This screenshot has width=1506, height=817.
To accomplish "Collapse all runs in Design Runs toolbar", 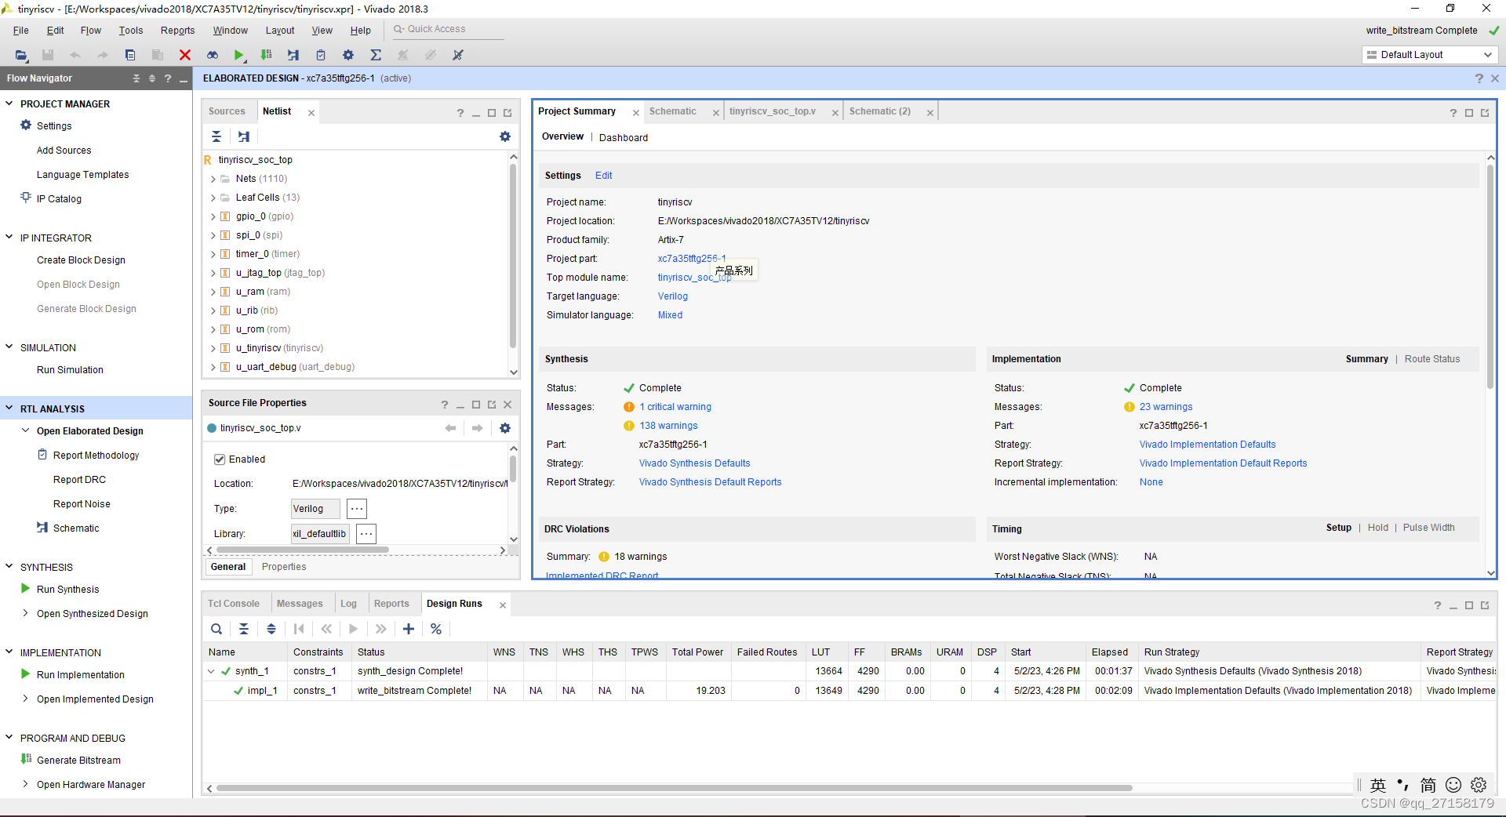I will 244,629.
